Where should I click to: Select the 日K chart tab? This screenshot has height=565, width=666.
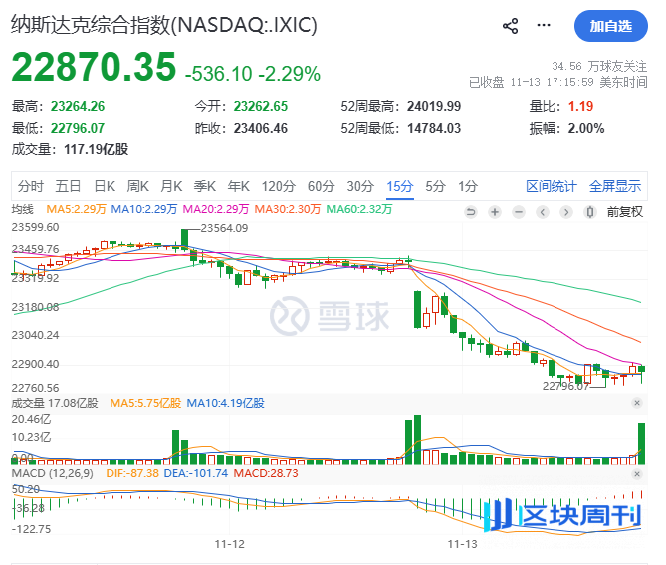105,186
